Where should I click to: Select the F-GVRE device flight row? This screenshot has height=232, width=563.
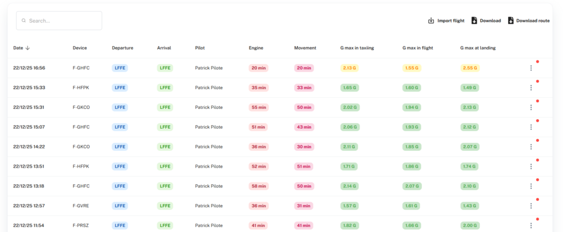click(81, 206)
